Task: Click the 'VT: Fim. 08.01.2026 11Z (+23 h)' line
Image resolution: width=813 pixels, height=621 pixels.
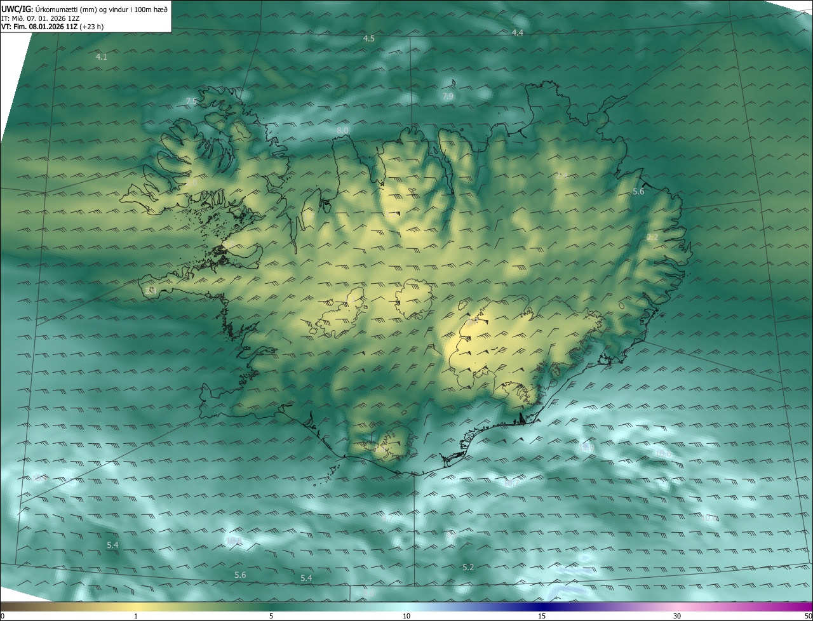Action: click(52, 27)
